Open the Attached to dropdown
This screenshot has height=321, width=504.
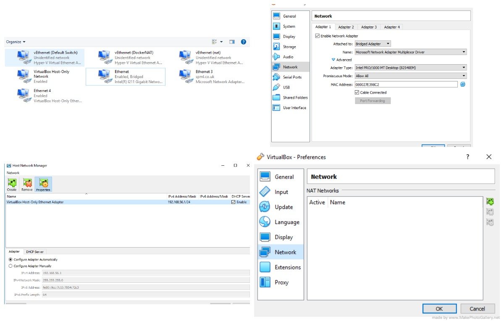click(x=373, y=44)
